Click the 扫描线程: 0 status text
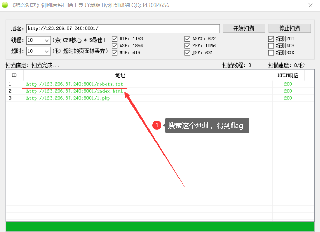The width and height of the screenshot is (320, 232). tap(237, 65)
